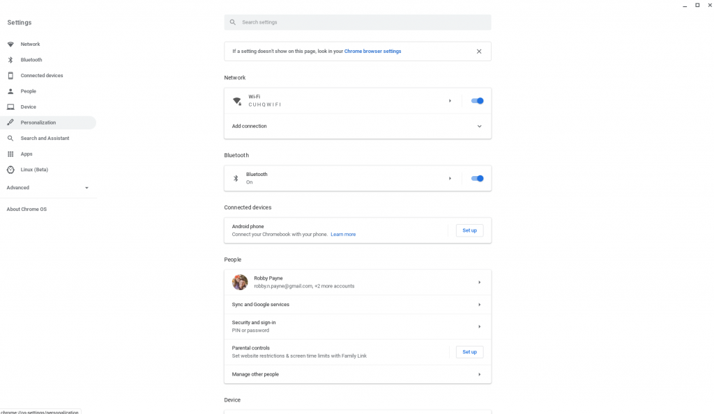Click the Search and Assistant magnifier icon
Image resolution: width=714 pixels, height=414 pixels.
[10, 138]
